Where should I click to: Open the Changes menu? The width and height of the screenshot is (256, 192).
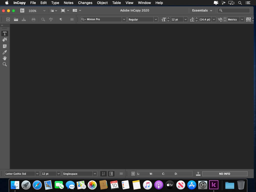coord(85,3)
